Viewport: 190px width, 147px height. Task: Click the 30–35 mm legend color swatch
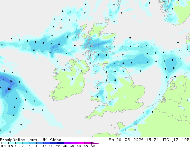(67, 143)
